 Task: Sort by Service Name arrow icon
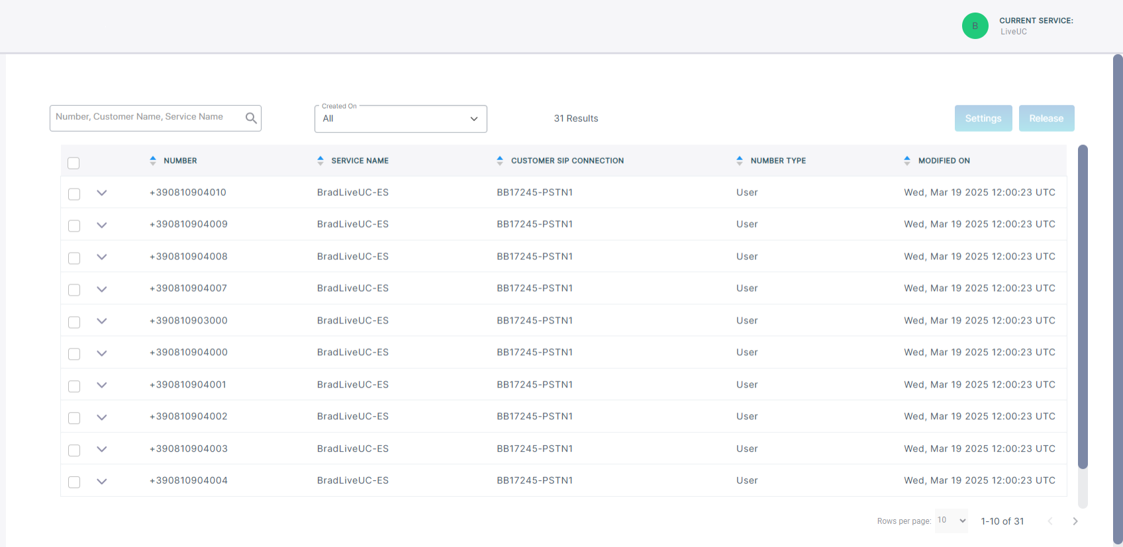[320, 161]
